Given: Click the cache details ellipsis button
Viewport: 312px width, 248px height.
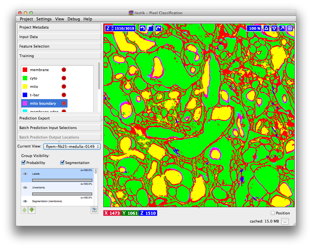Looking at the screenshot, I should 285,221.
